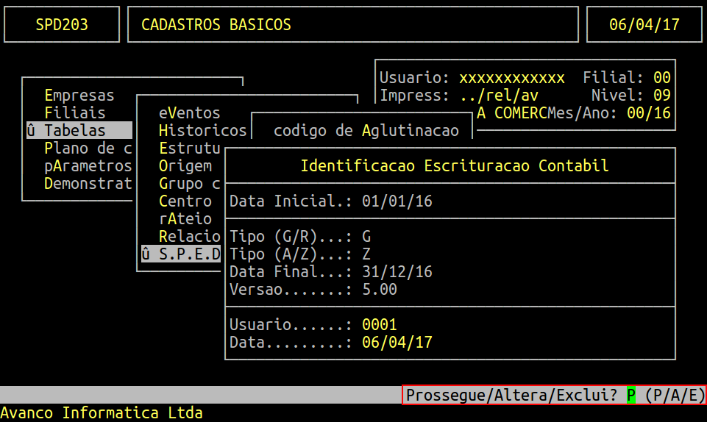Select Historicos in the submenu
This screenshot has width=707, height=422.
tap(202, 131)
